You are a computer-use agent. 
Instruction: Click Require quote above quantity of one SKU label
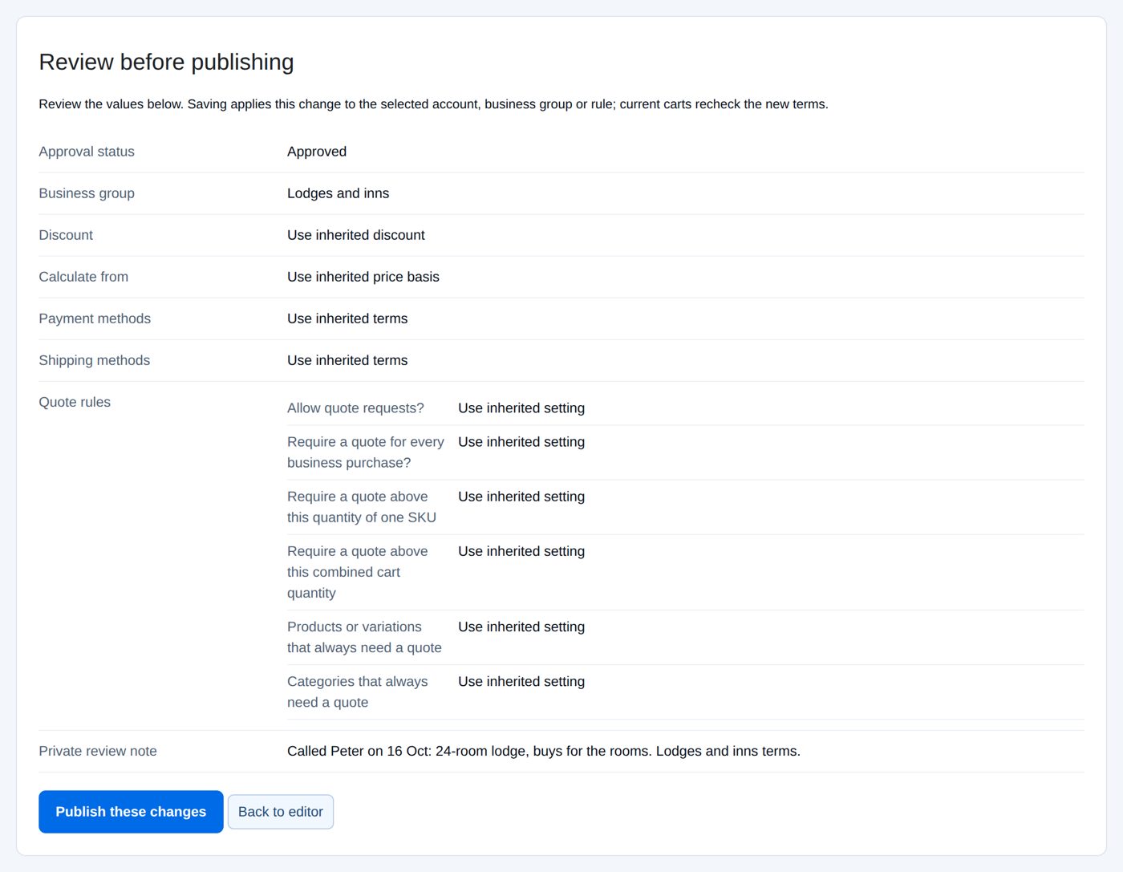[x=362, y=507]
